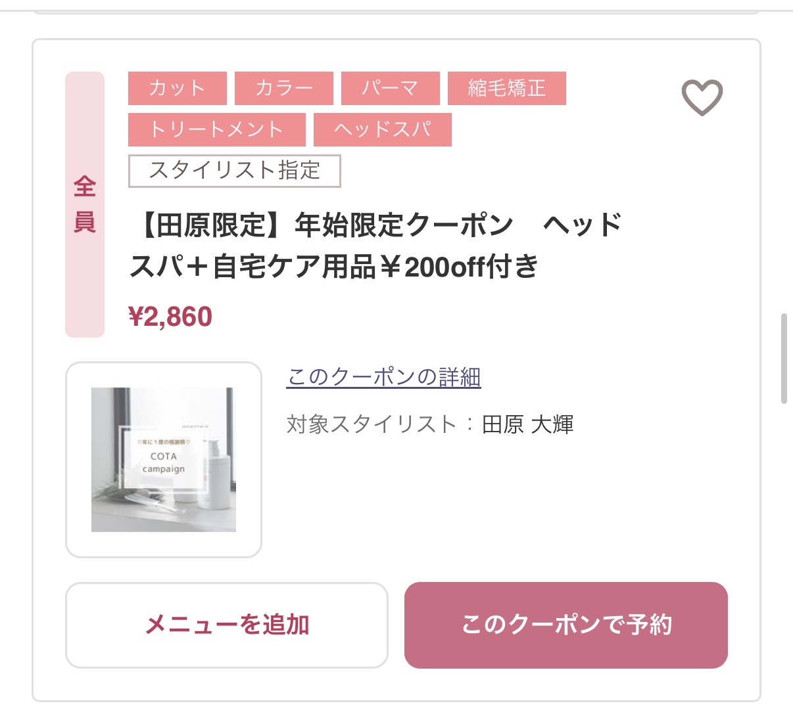Open the このクーポンの詳細 link

383,377
